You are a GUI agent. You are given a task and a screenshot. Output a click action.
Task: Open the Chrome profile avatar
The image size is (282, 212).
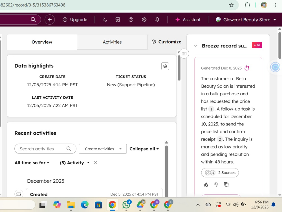[x=264, y=5]
